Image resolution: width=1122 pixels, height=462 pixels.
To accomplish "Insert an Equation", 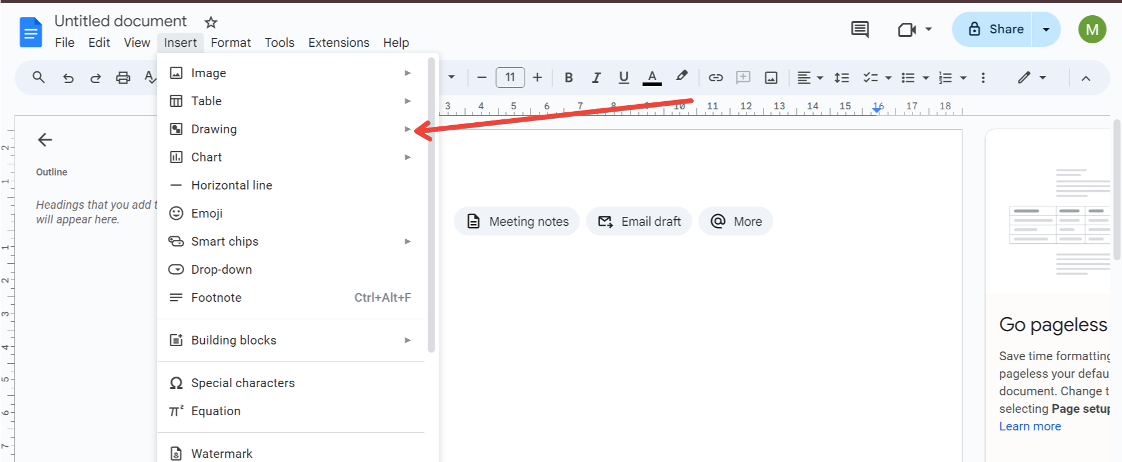I will point(291,411).
